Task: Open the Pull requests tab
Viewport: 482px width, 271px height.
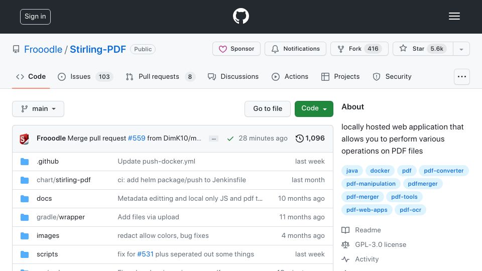Action: (x=161, y=76)
